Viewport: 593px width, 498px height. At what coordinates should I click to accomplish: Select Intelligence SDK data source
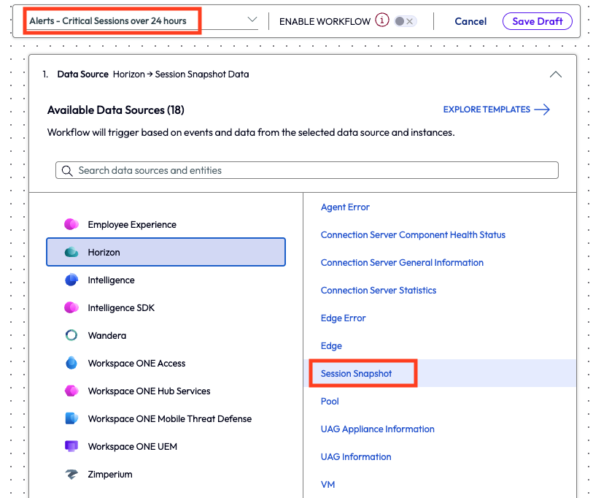point(121,308)
